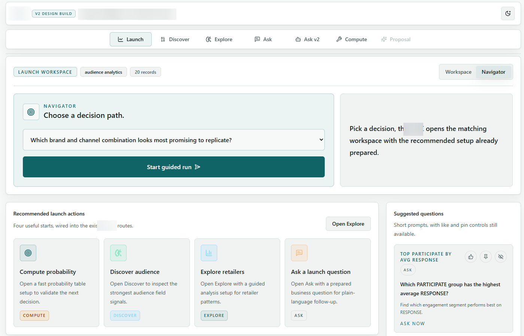Click the Navigator target icon
This screenshot has height=336, width=524.
point(31,112)
